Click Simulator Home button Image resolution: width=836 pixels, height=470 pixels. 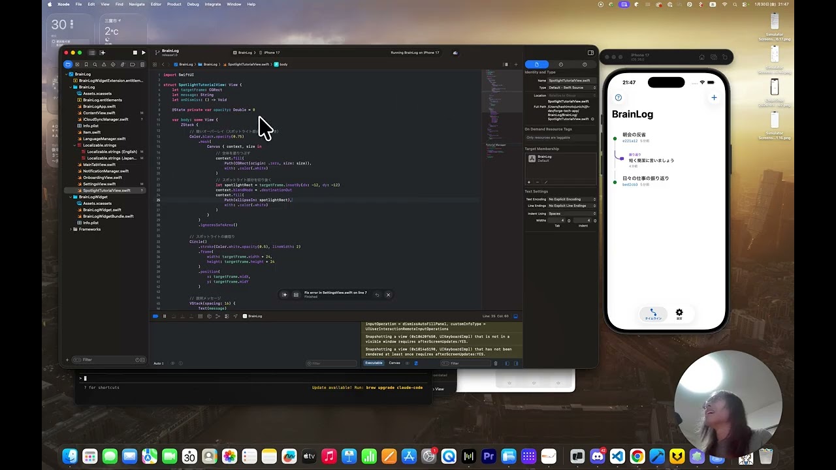[x=701, y=57]
